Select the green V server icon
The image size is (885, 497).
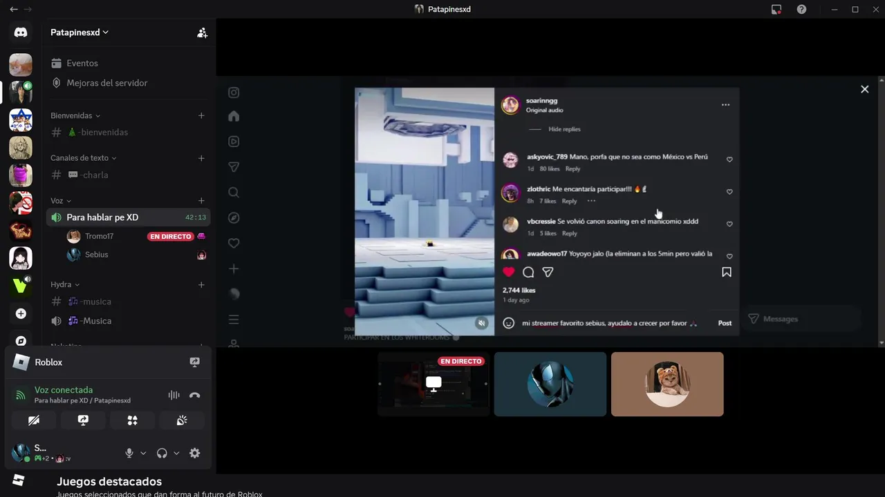[x=21, y=285]
